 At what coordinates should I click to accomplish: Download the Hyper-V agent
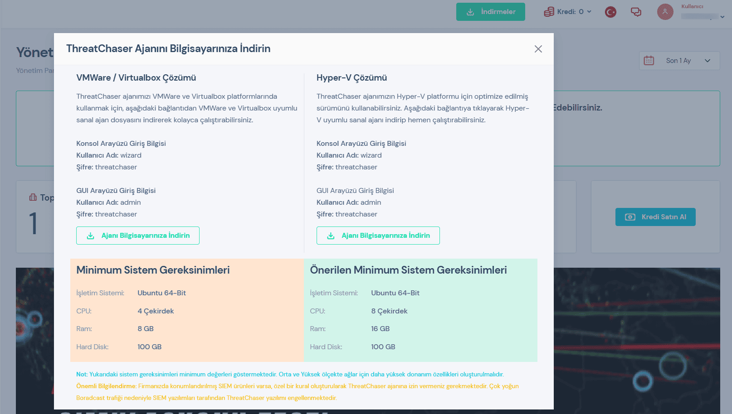pos(378,236)
